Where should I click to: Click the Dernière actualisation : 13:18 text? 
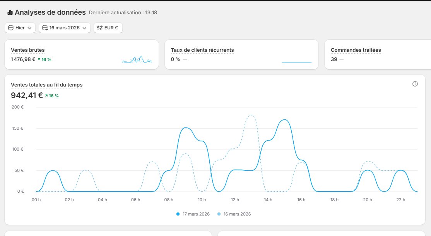[123, 13]
